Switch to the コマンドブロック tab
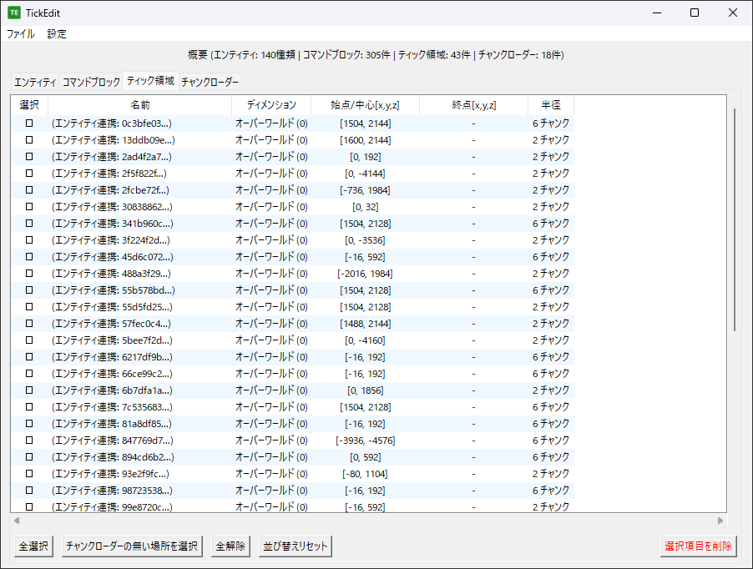753x569 pixels. tap(91, 82)
